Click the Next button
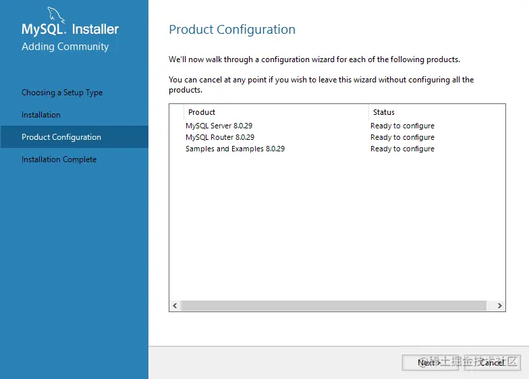529x379 pixels. click(430, 362)
